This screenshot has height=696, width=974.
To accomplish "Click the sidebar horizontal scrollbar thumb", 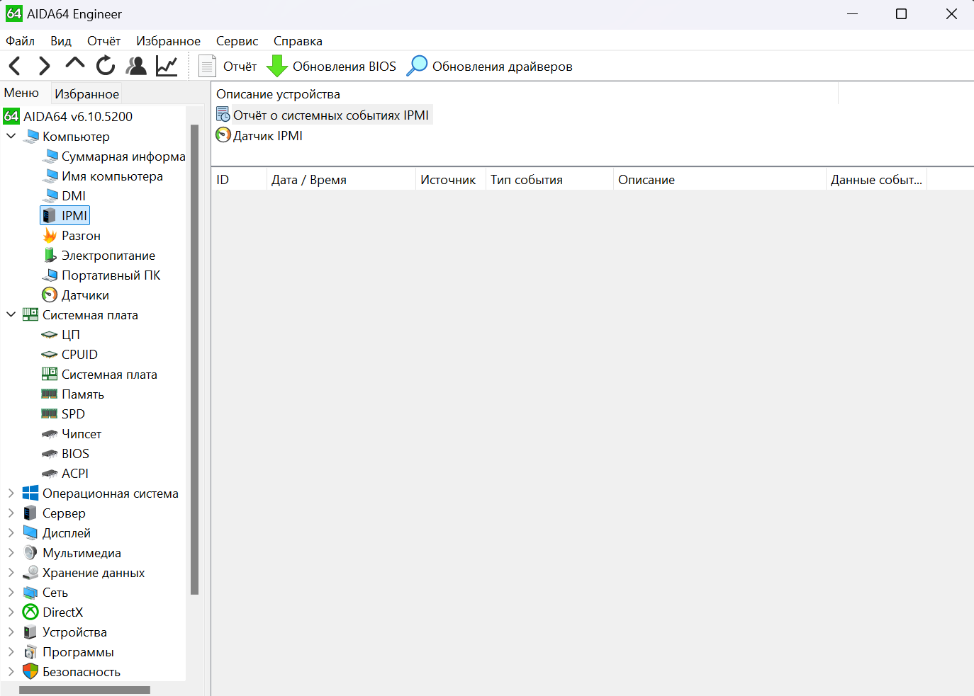I will (84, 690).
